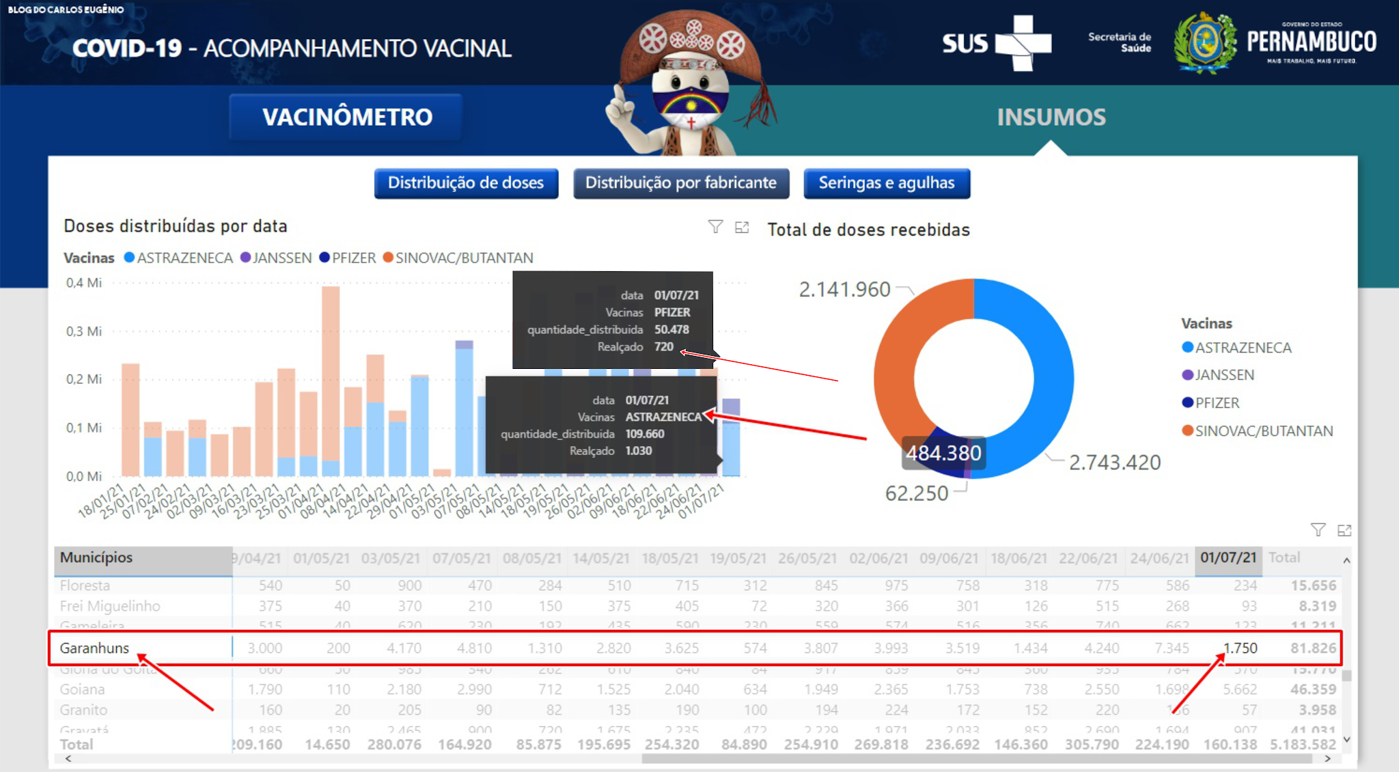Toggle JANSSEN in the bar chart legend
This screenshot has width=1399, height=772.
[x=277, y=258]
